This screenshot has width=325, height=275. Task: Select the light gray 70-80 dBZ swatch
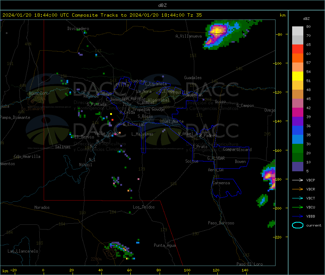pos(298,31)
